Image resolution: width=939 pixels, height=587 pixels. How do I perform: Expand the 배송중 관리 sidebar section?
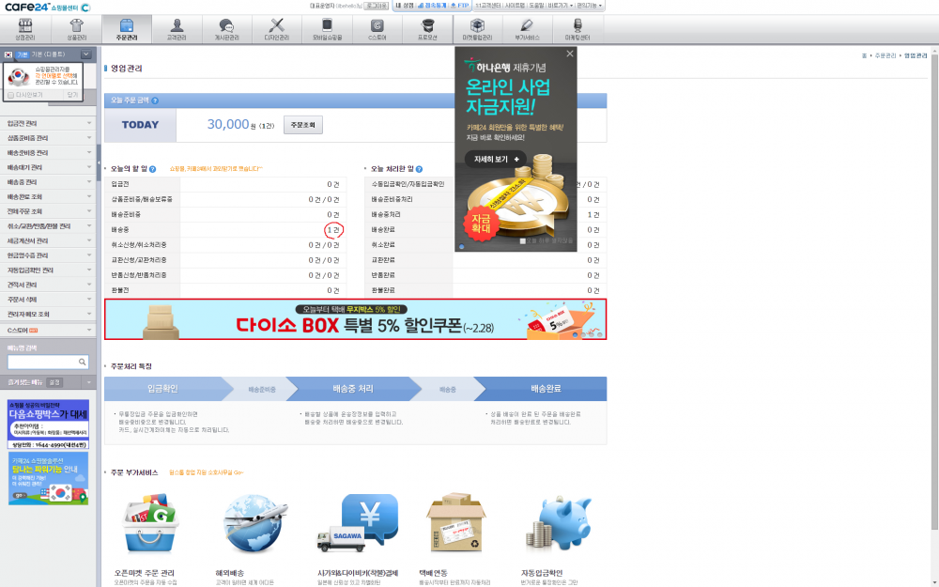(47, 181)
